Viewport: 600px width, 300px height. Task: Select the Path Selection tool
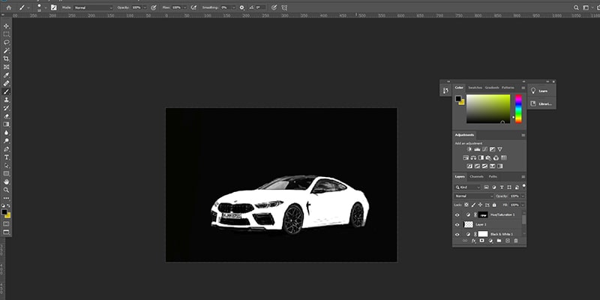pos(6,166)
